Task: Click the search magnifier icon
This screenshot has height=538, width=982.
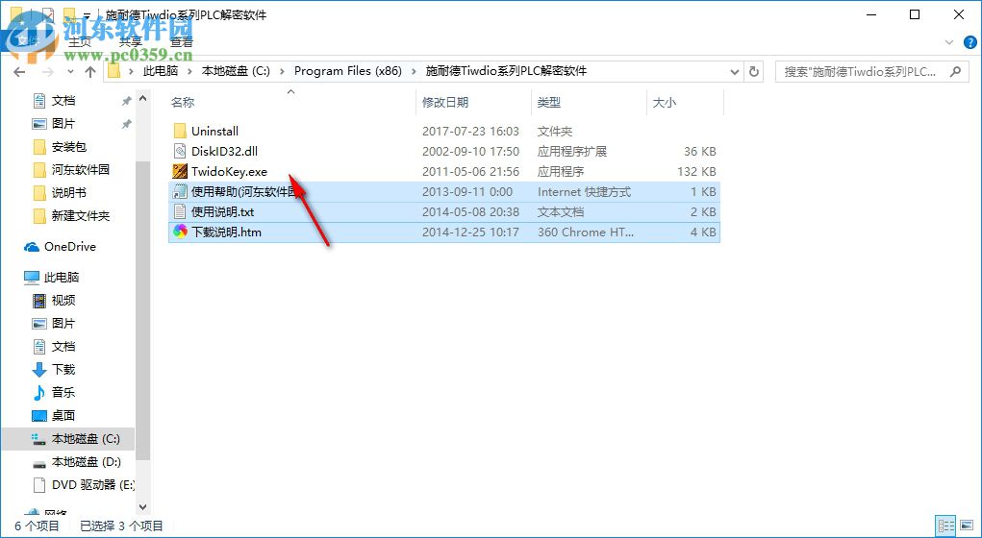Action: 955,71
